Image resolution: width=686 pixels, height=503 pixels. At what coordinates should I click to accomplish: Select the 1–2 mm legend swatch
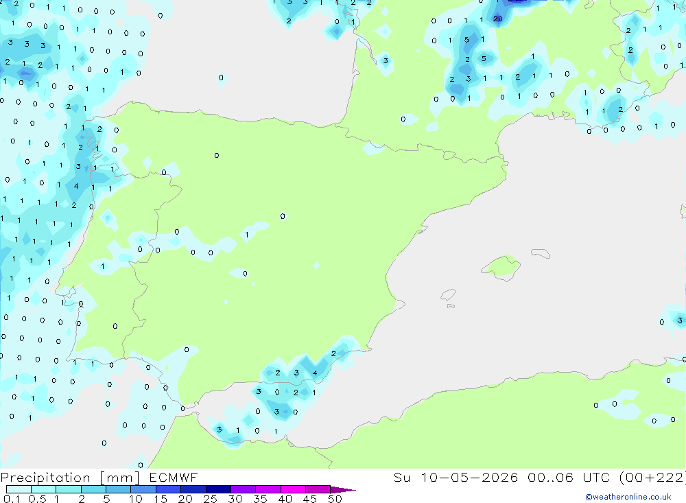tap(68, 489)
